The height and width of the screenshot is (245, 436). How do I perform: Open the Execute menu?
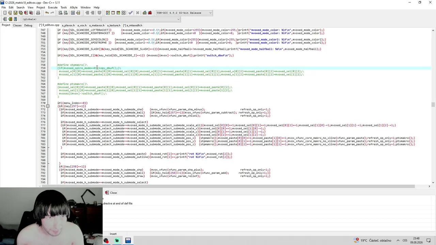(53, 7)
